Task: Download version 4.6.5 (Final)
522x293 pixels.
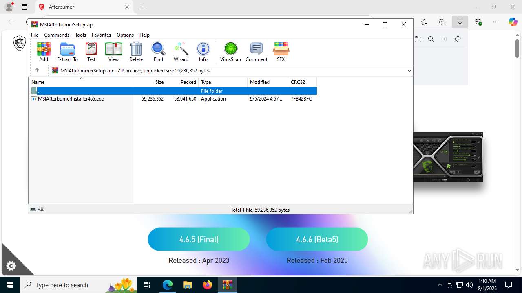Action: click(x=199, y=239)
